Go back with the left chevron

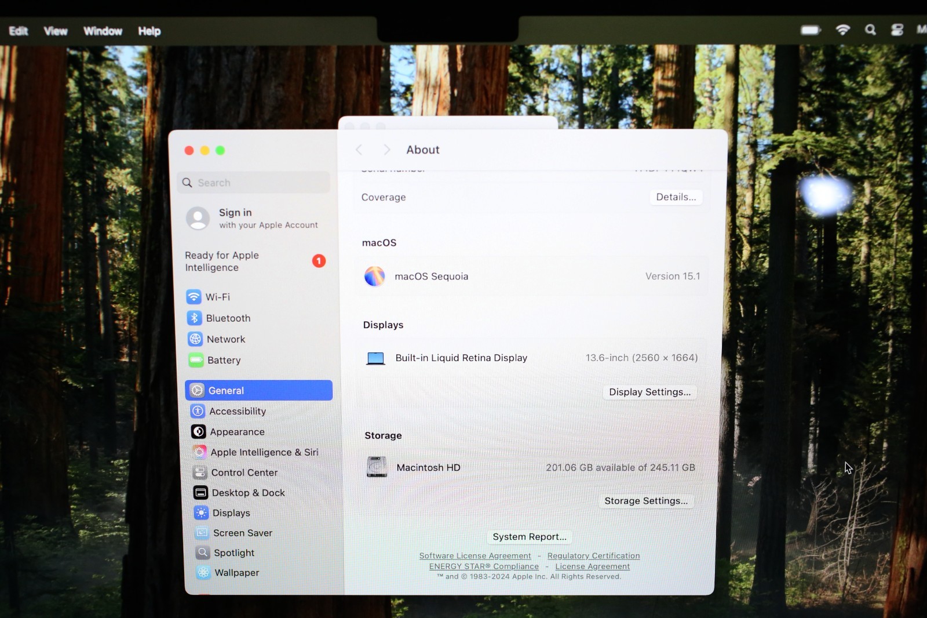tap(359, 150)
